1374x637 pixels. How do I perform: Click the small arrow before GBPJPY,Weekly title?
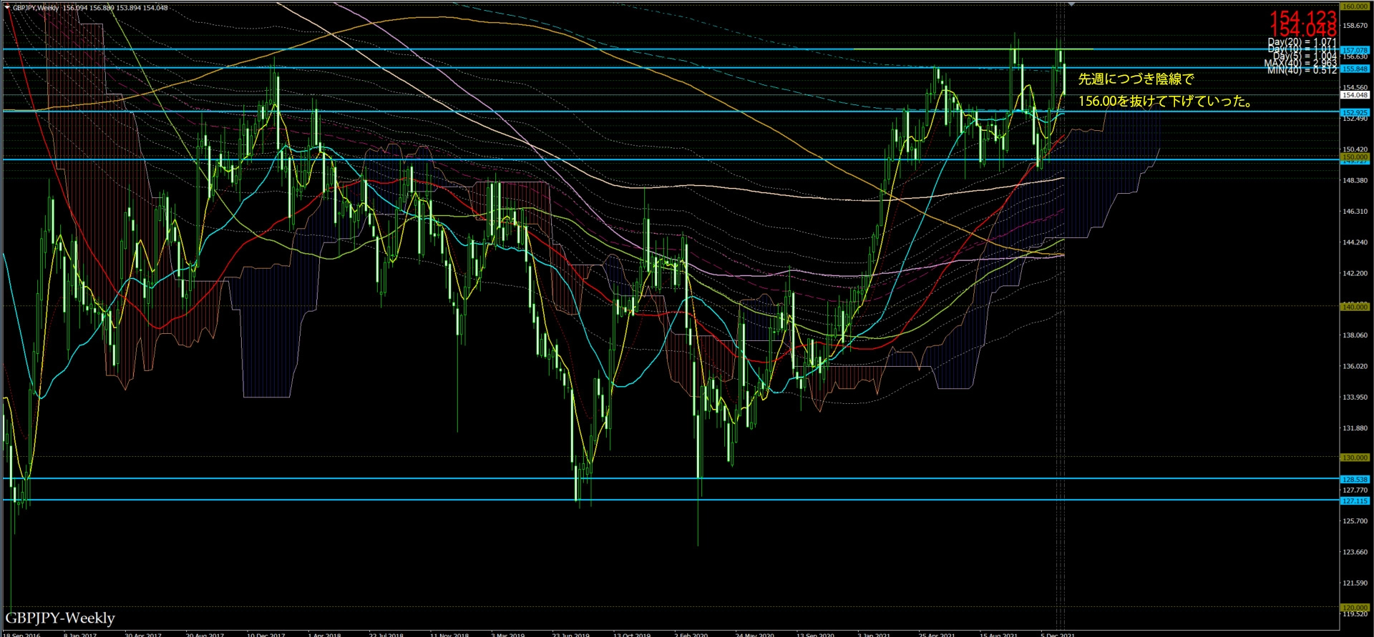(x=7, y=8)
